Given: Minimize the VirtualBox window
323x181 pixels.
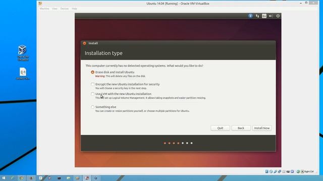Looking at the screenshot, I should point(301,3).
